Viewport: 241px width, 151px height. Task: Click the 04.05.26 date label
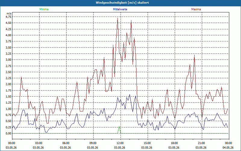tap(228, 148)
